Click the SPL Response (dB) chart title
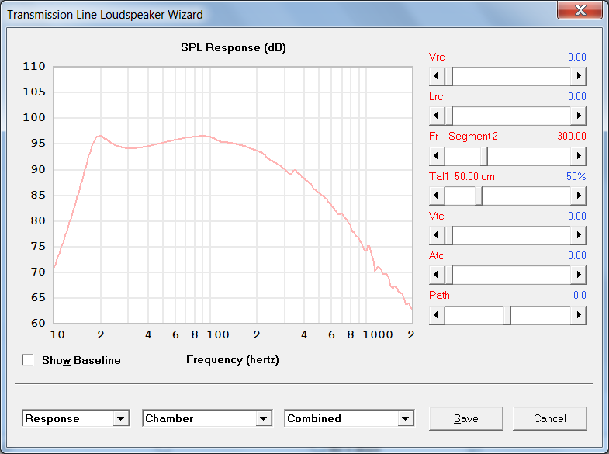The width and height of the screenshot is (609, 454). click(234, 48)
